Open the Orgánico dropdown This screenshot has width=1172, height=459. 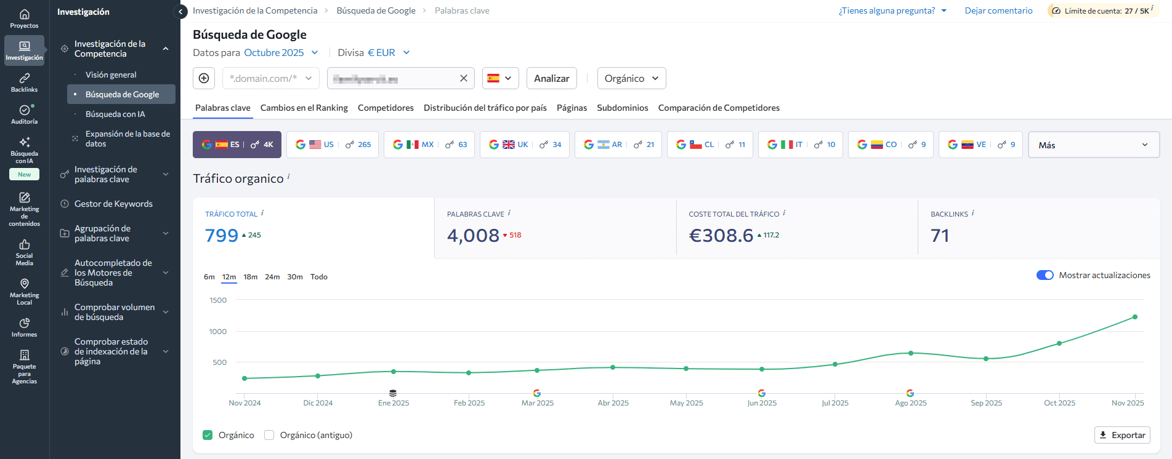[x=631, y=78]
